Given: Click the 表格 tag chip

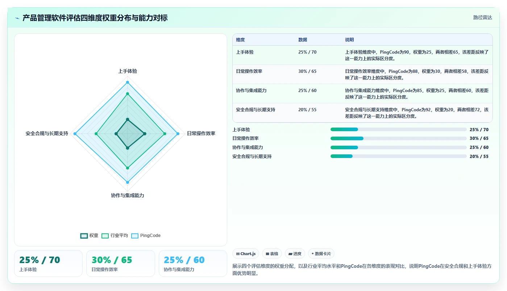Looking at the screenshot, I should [x=272, y=254].
